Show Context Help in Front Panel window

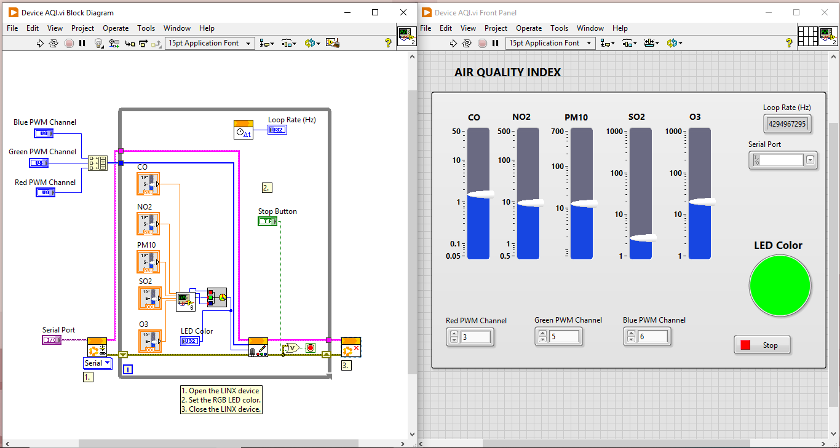click(x=789, y=43)
